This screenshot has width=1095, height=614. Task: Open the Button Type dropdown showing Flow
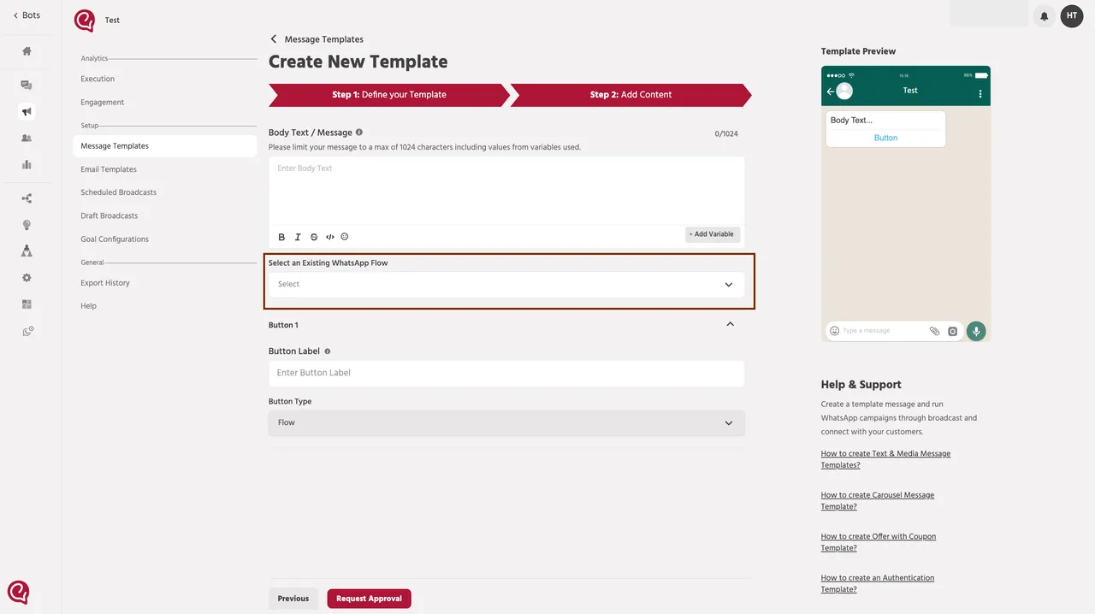(506, 422)
